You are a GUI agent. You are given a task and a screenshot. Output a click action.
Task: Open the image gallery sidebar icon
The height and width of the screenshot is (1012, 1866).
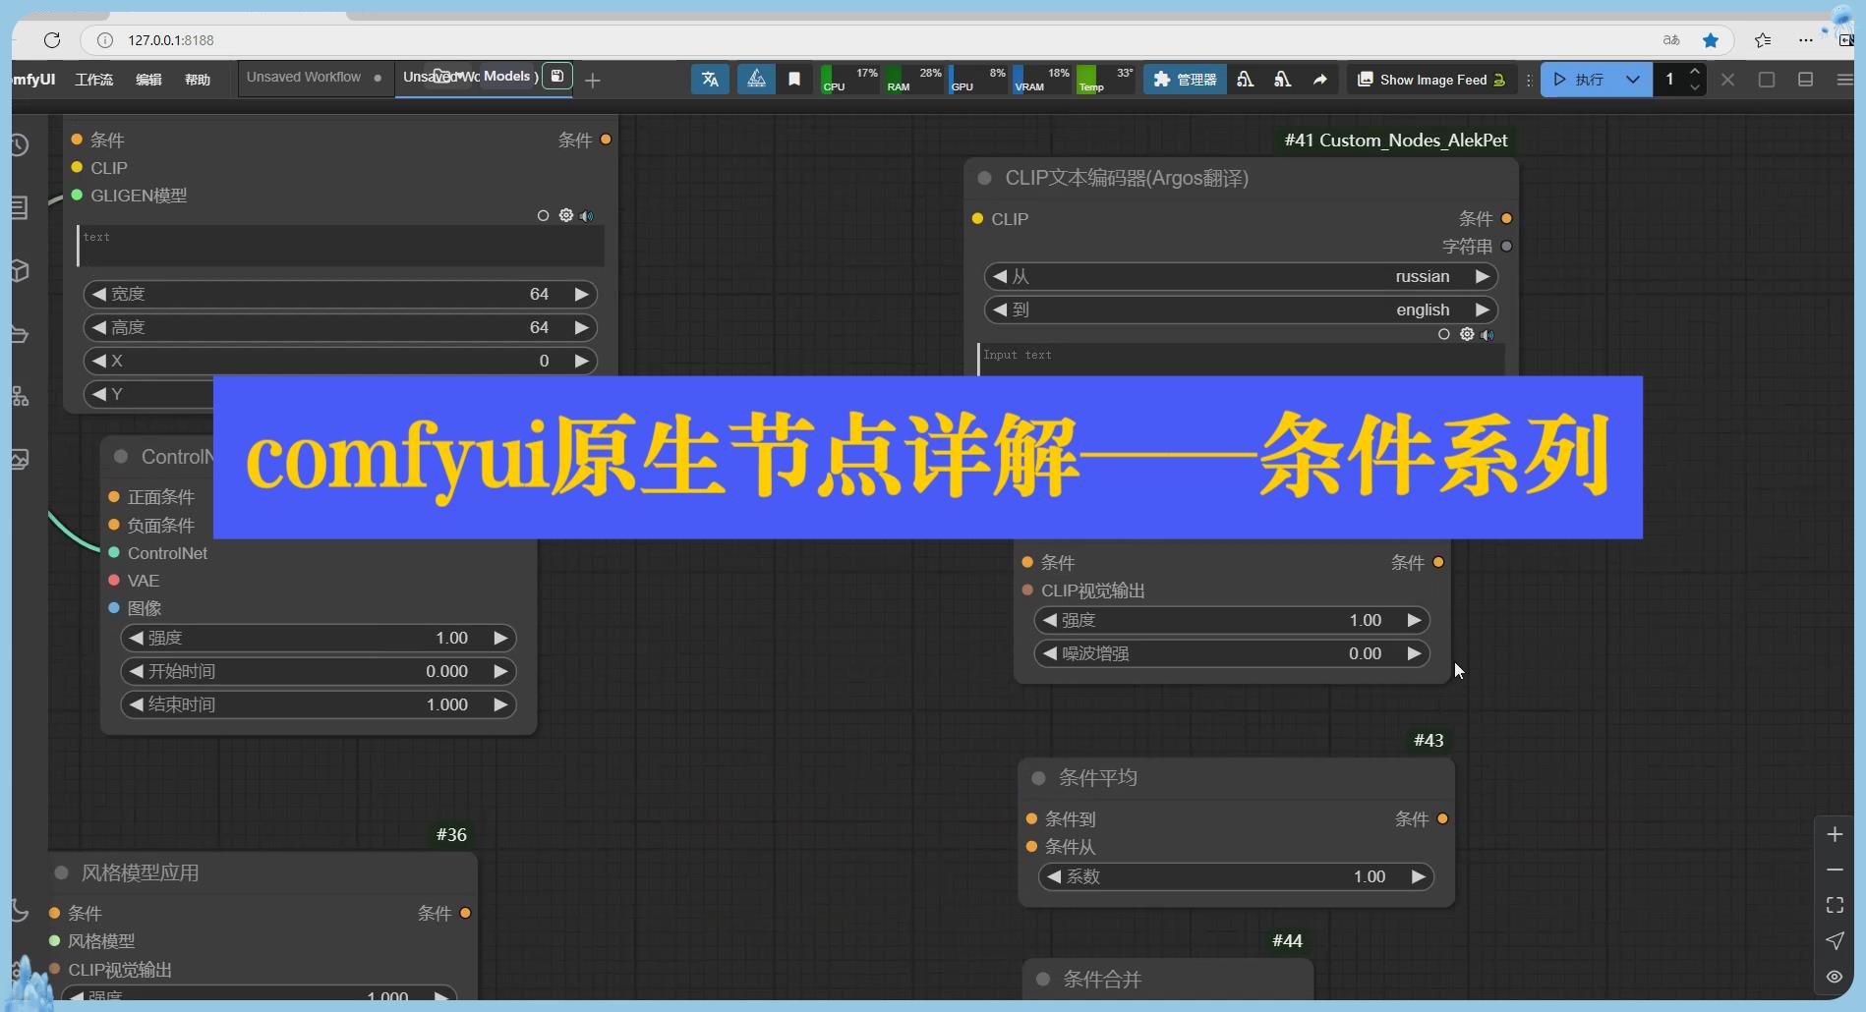coord(20,459)
